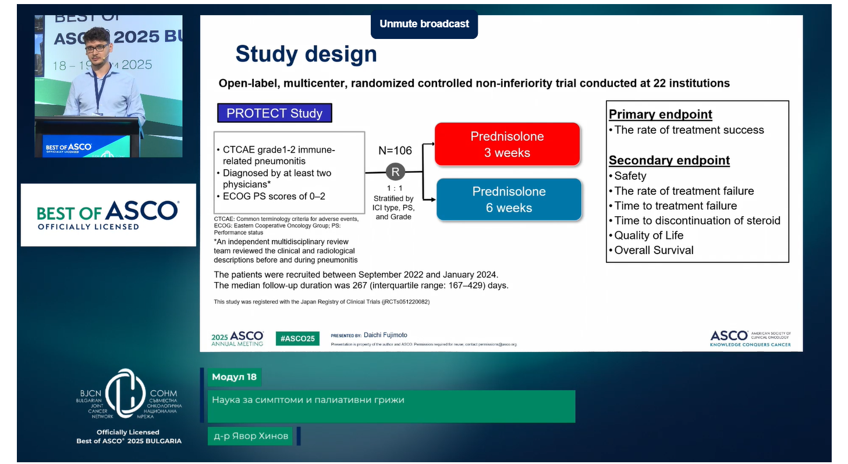848x464 pixels.
Task: Click the gray randomization R circle
Action: (x=395, y=172)
